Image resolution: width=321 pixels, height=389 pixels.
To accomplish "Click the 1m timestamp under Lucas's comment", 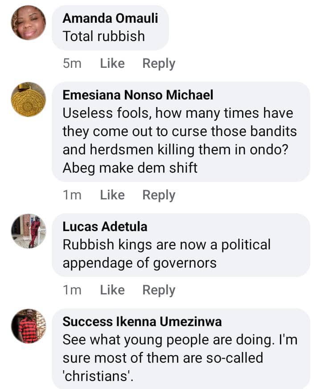I will click(72, 290).
